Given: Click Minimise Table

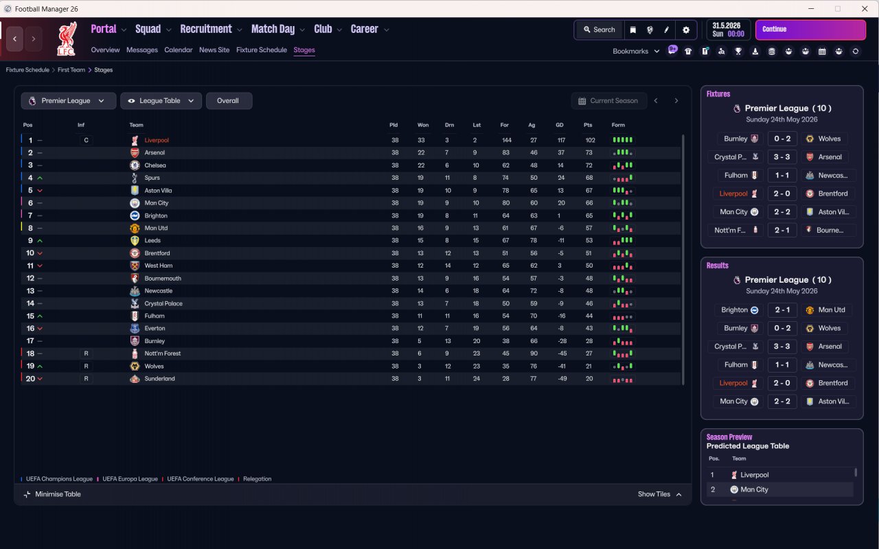Looking at the screenshot, I should (x=52, y=494).
